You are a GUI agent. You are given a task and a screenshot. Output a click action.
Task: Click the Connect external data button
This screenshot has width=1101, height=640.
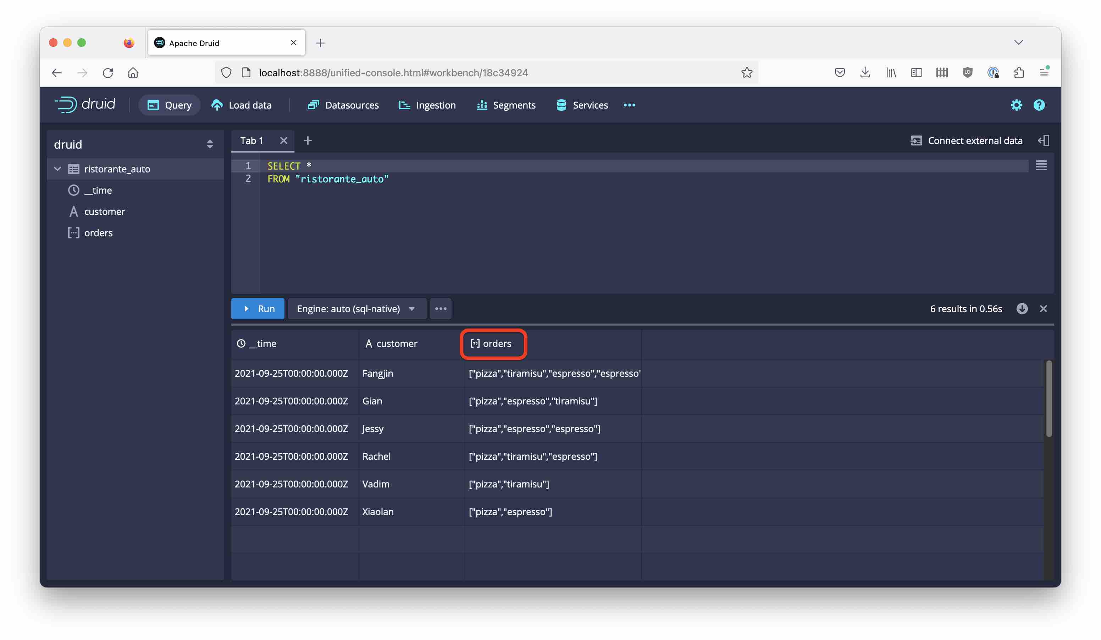(x=966, y=140)
